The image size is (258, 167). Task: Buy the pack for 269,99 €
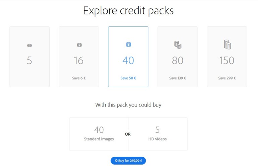pyautogui.click(x=128, y=161)
